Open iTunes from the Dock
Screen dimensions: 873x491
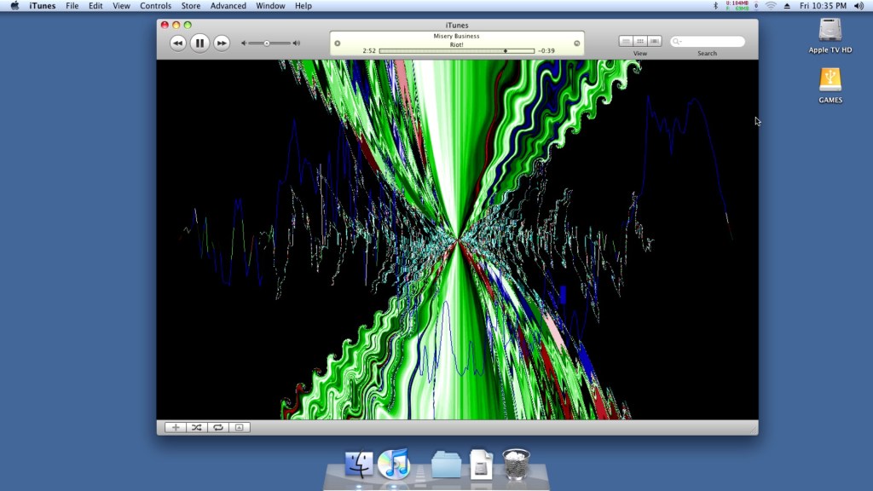[x=395, y=465]
